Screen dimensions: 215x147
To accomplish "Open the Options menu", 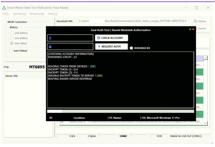I will 19,14.
